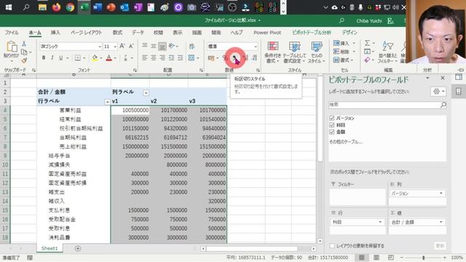
Task: Select the Sheet1 sheet tab
Action: [50, 248]
